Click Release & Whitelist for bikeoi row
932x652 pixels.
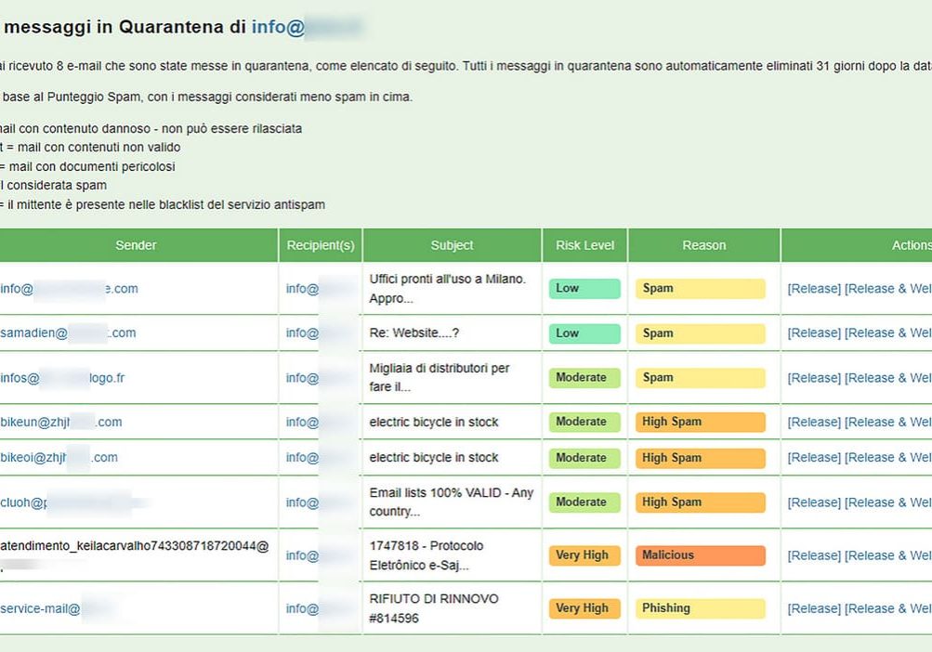888,458
